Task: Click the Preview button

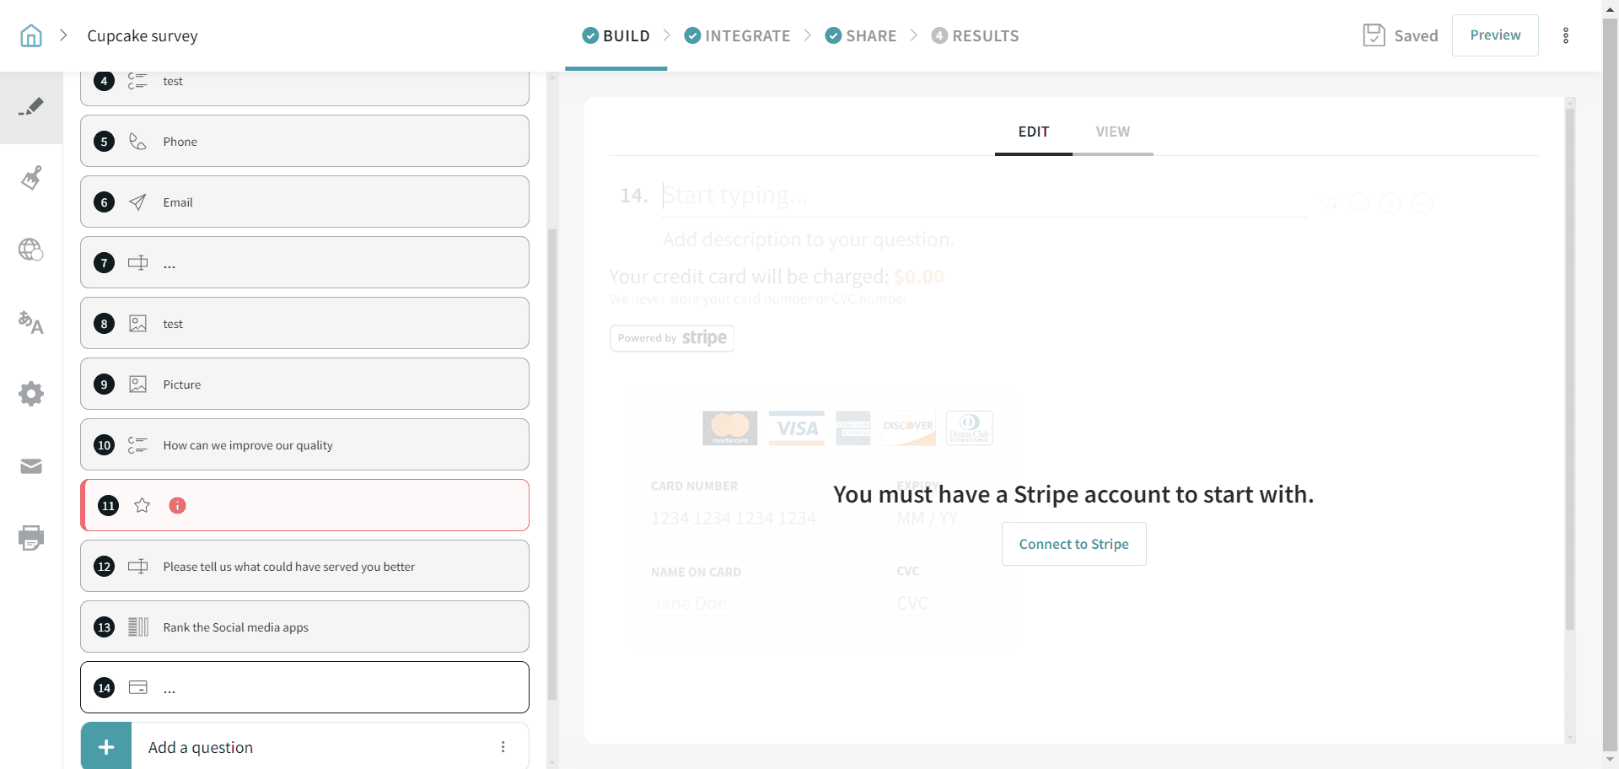Action: click(x=1494, y=35)
